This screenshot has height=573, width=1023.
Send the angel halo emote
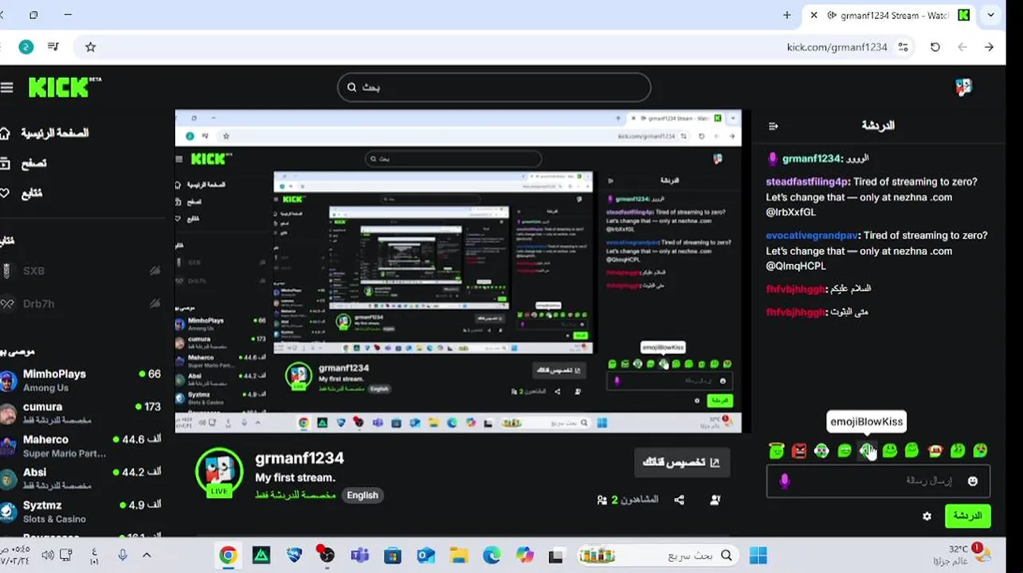[777, 451]
